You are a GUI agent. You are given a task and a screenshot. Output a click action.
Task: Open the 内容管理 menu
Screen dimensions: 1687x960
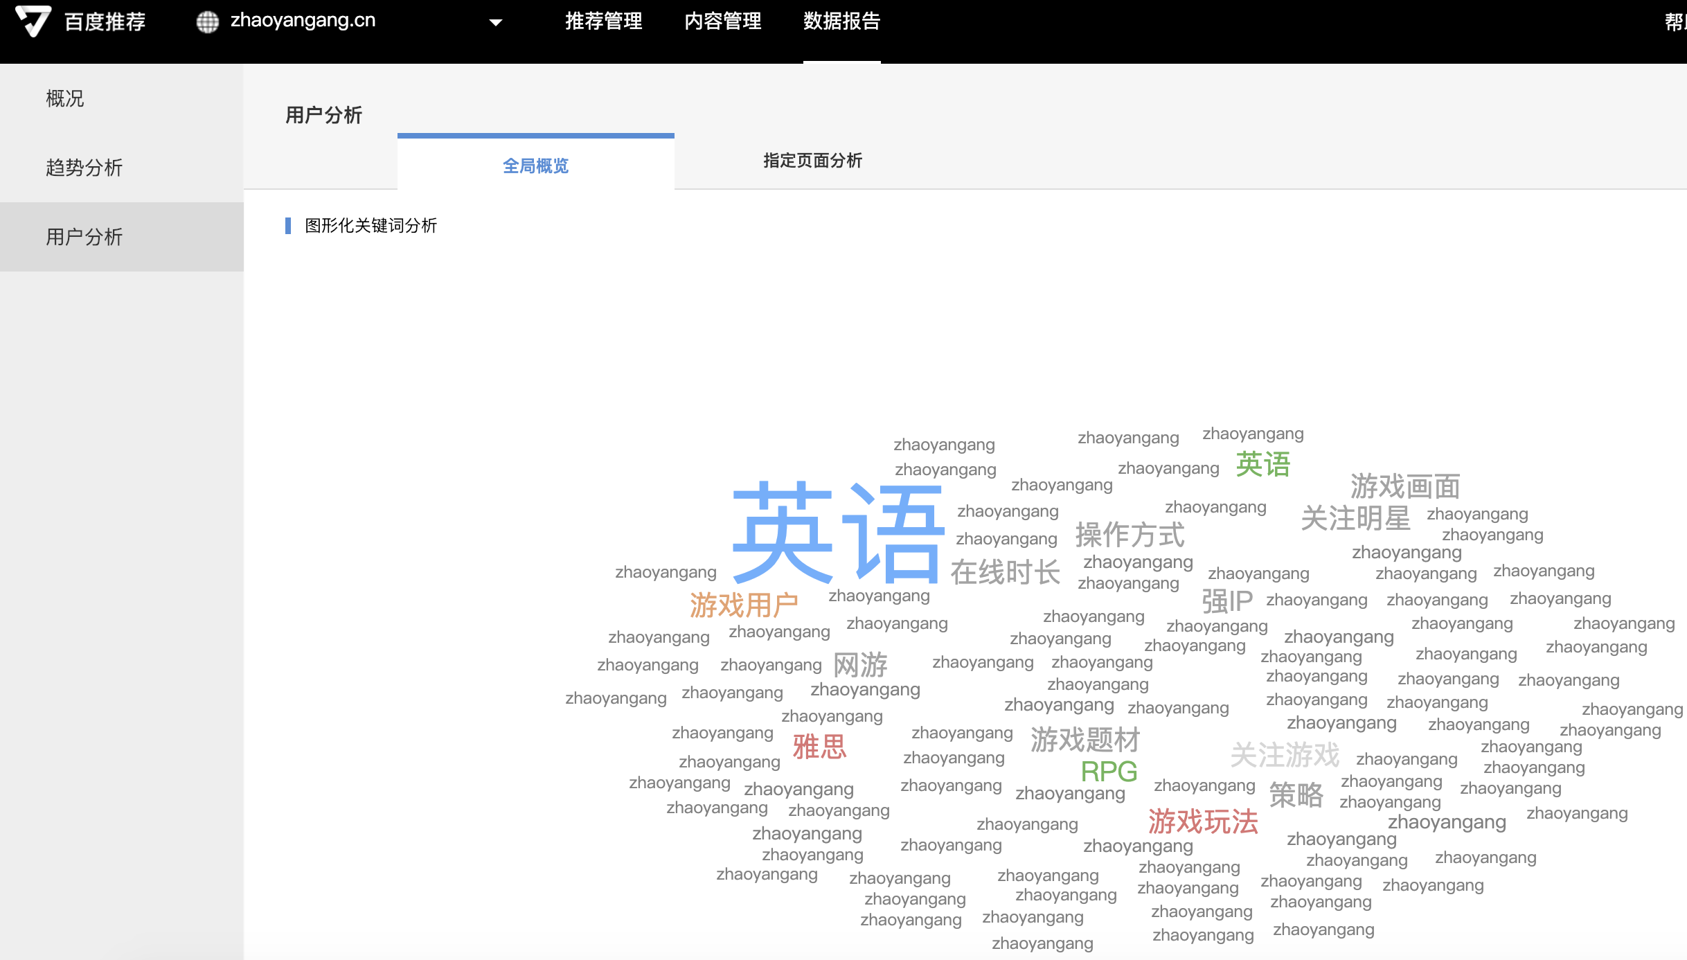(723, 21)
